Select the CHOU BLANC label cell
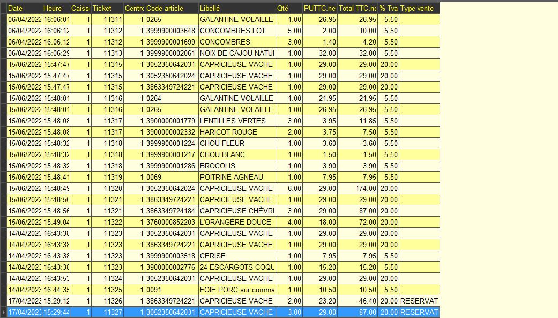This screenshot has height=318, width=558. coord(237,155)
